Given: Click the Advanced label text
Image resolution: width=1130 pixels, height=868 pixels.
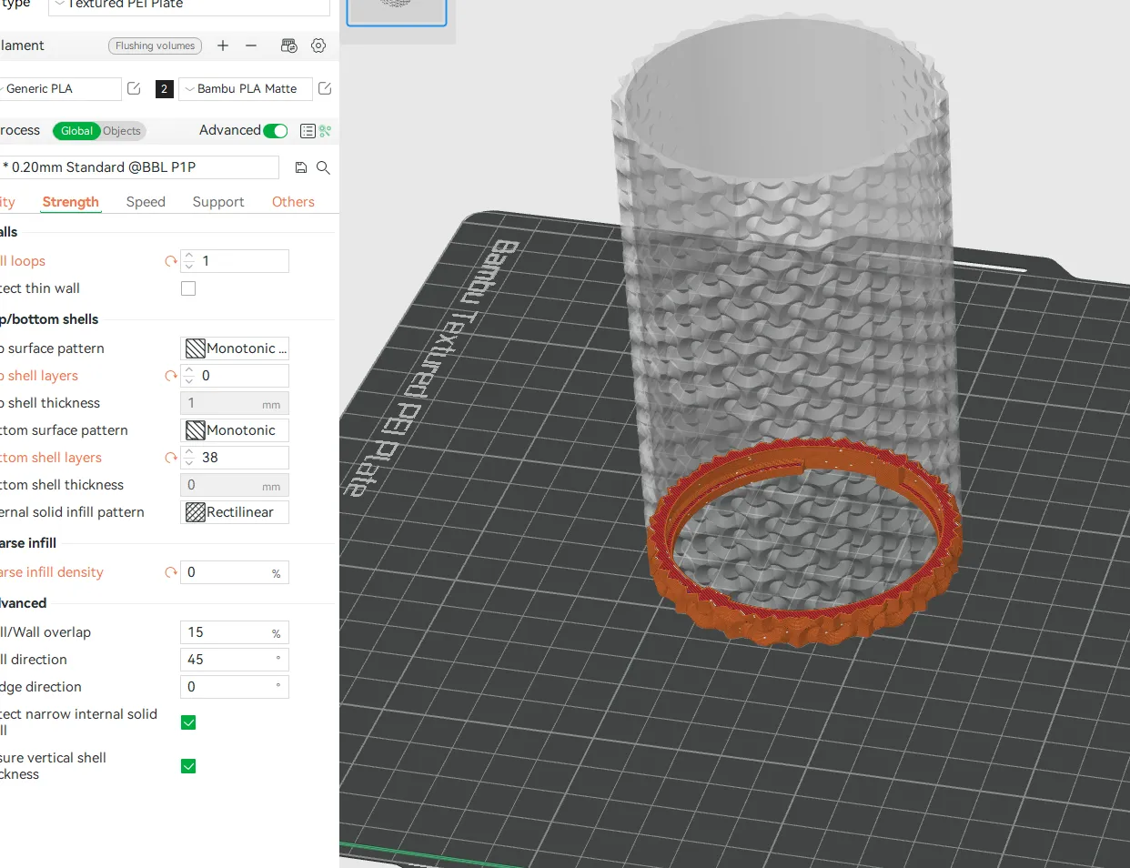Looking at the screenshot, I should [229, 130].
